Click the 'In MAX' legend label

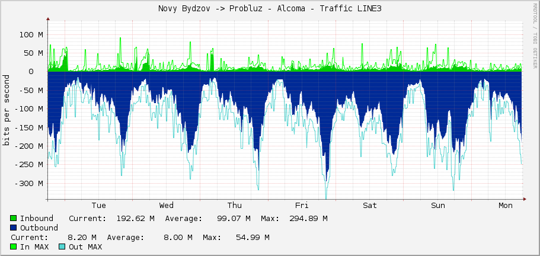tap(34, 247)
